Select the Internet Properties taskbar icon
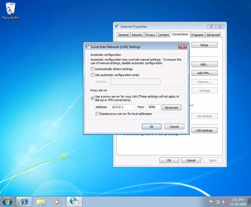Viewport: 251px width, 207px height. coord(74,202)
